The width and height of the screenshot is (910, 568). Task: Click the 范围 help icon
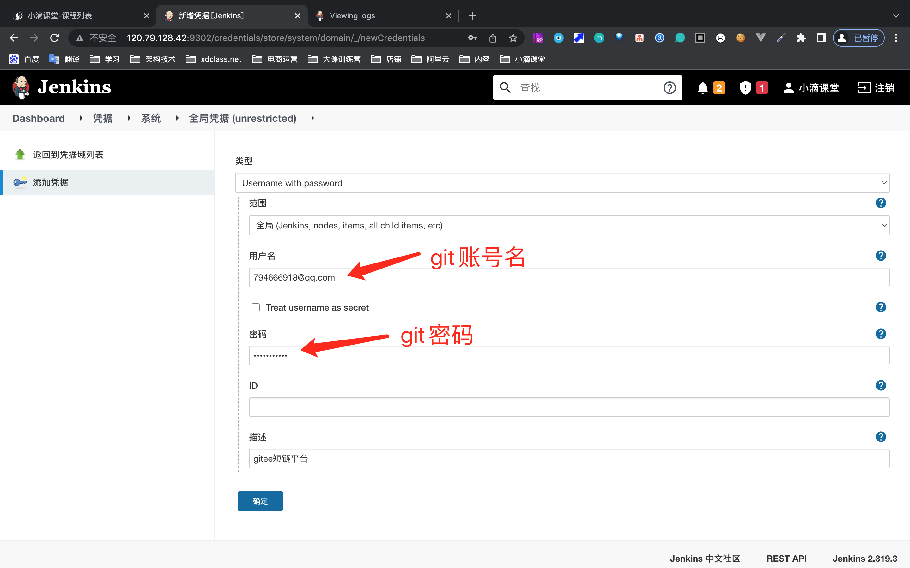(881, 203)
